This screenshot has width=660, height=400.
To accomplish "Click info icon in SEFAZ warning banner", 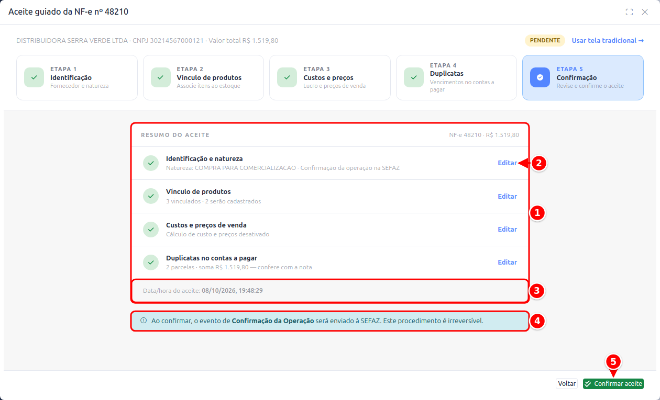I will click(144, 321).
